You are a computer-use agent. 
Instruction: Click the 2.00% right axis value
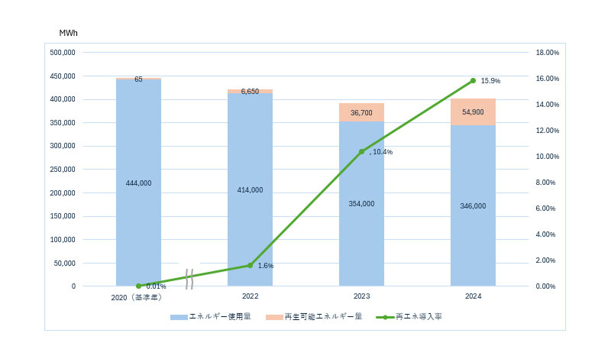pyautogui.click(x=545, y=260)
